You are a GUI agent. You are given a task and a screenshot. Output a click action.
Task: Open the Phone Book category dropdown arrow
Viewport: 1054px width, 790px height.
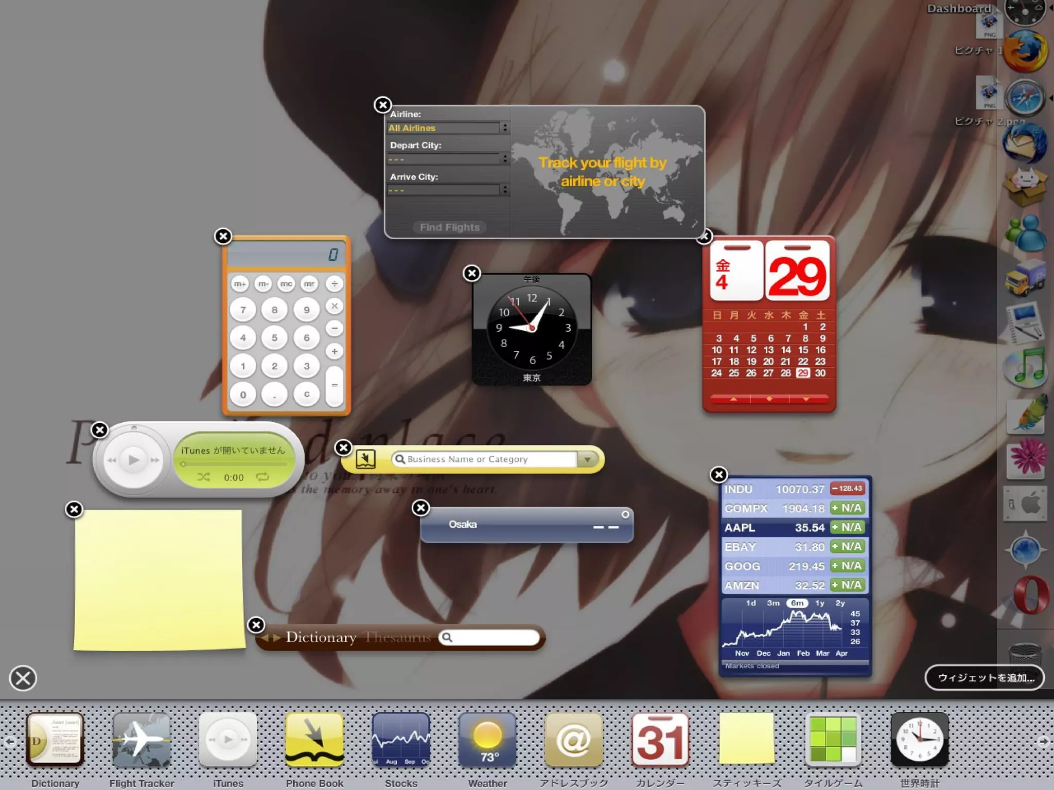click(587, 459)
